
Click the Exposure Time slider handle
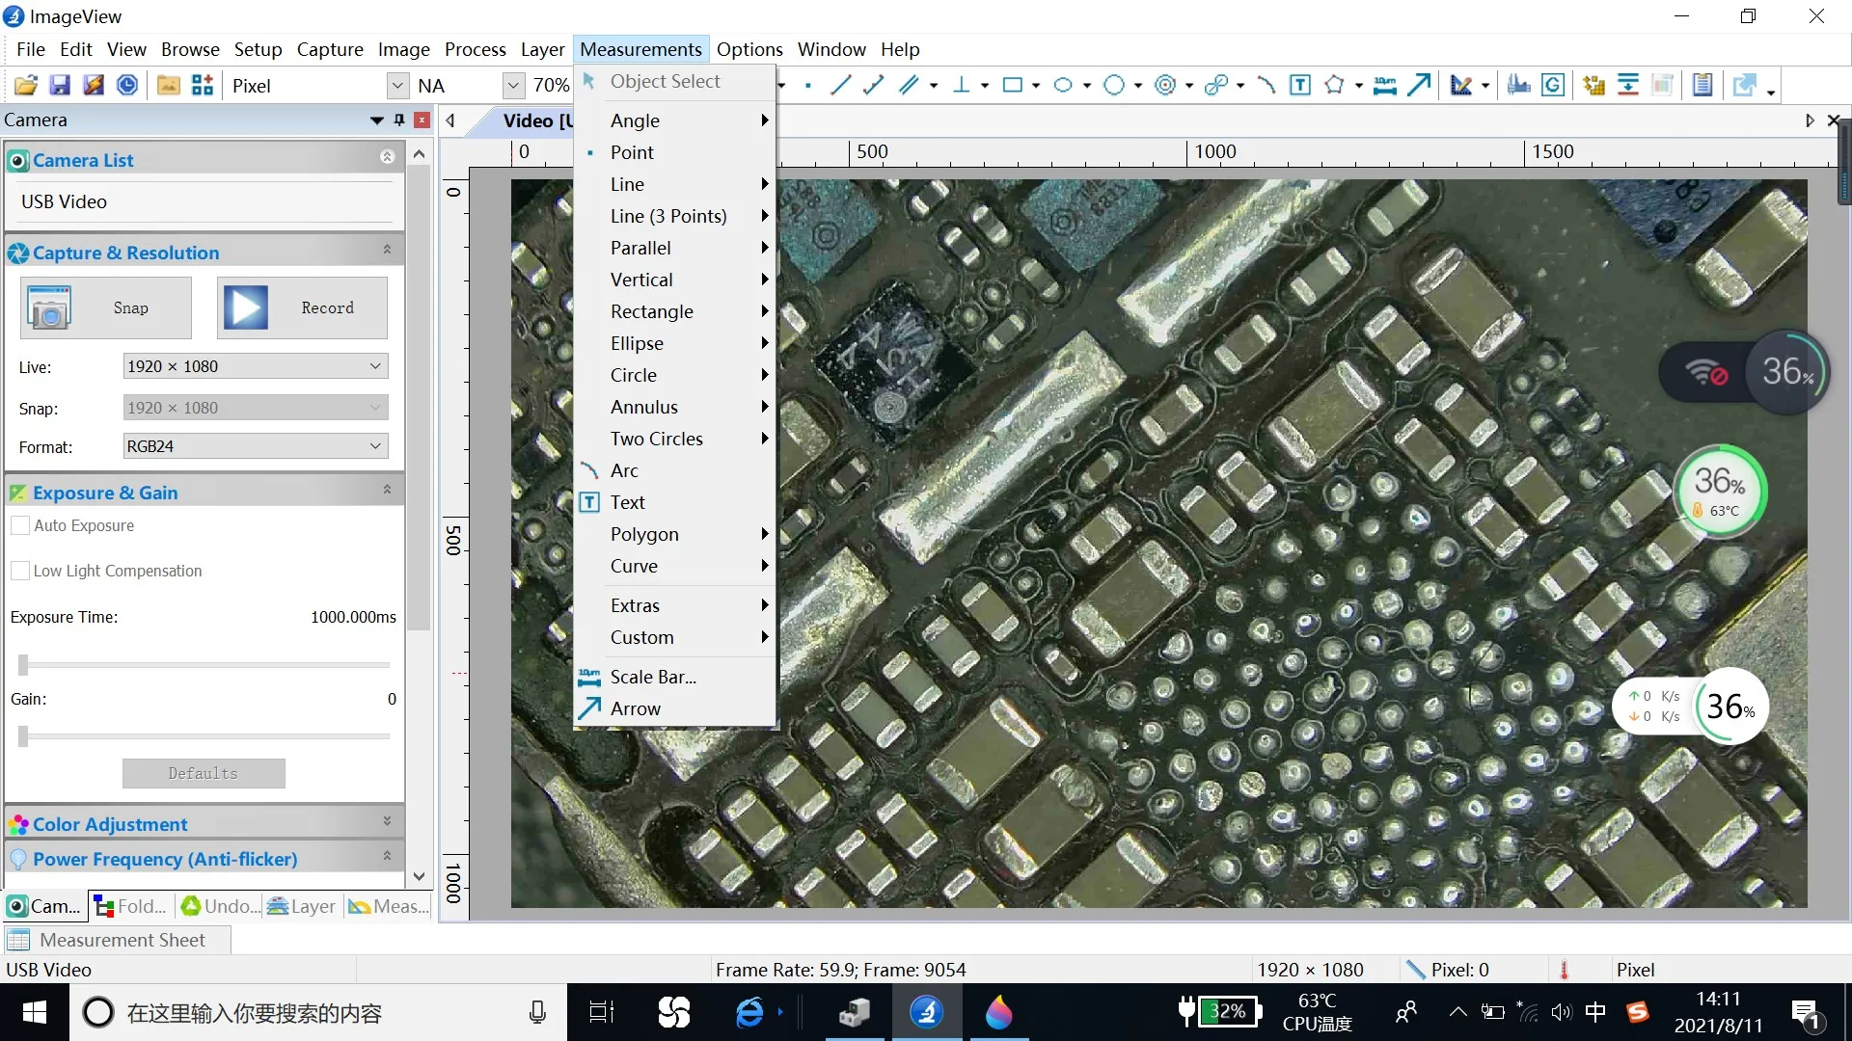pos(23,664)
